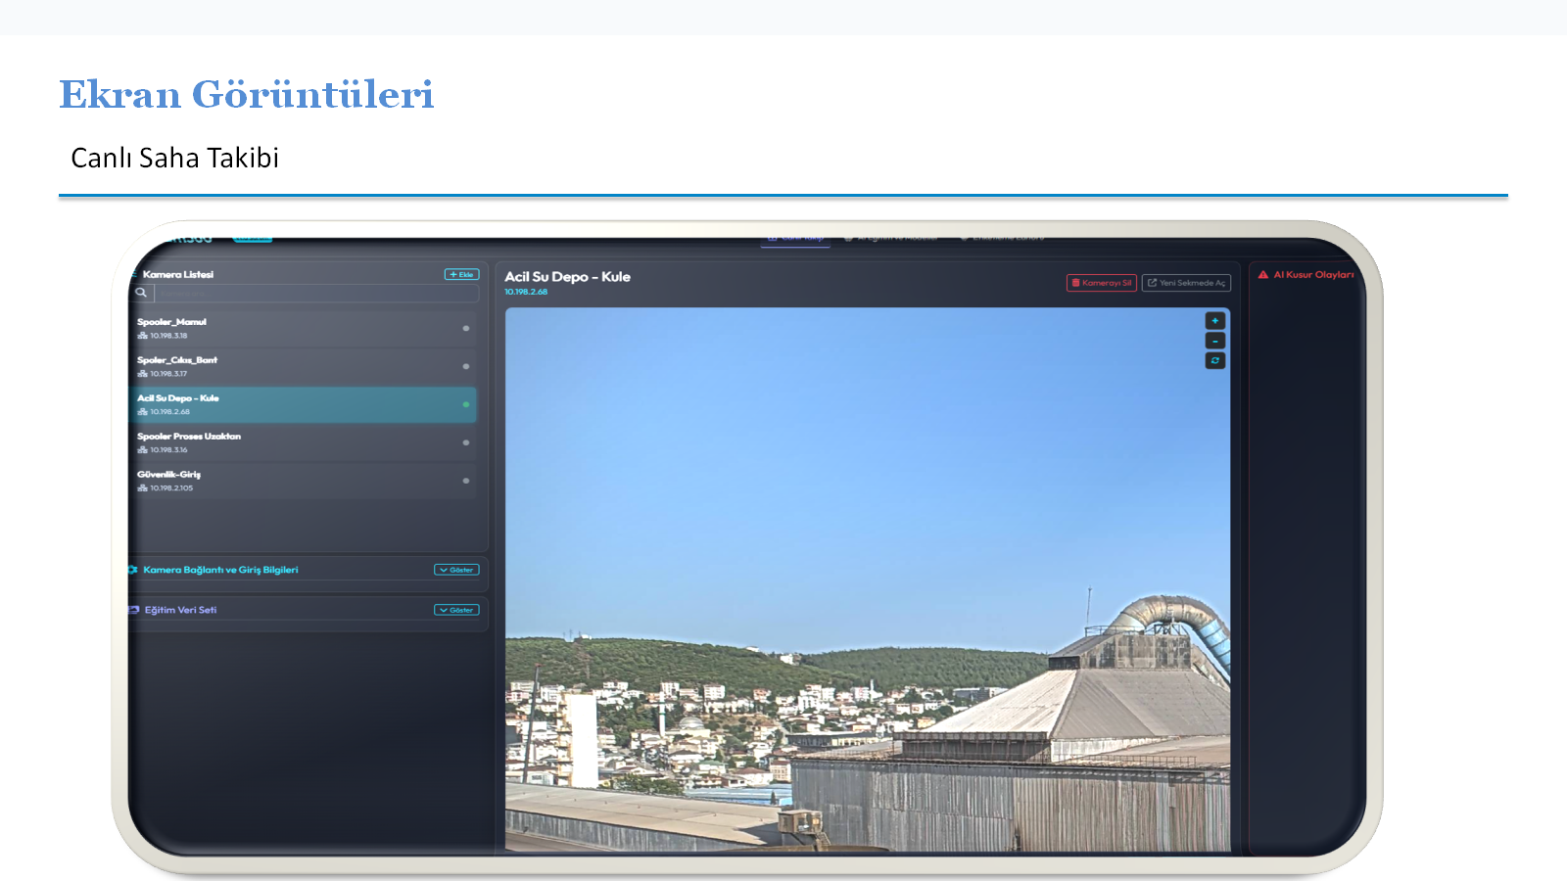Click the AI Kusur Olayları heading
This screenshot has height=881, width=1567.
(x=1313, y=275)
